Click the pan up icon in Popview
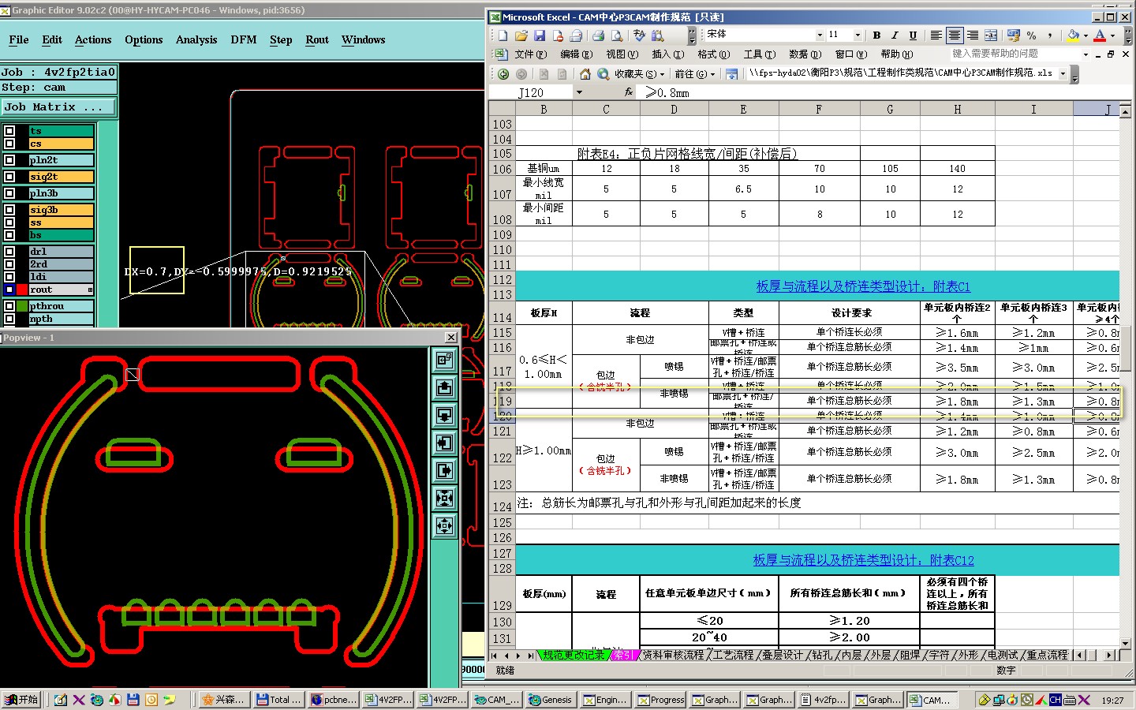Image resolution: width=1136 pixels, height=710 pixels. tap(445, 387)
